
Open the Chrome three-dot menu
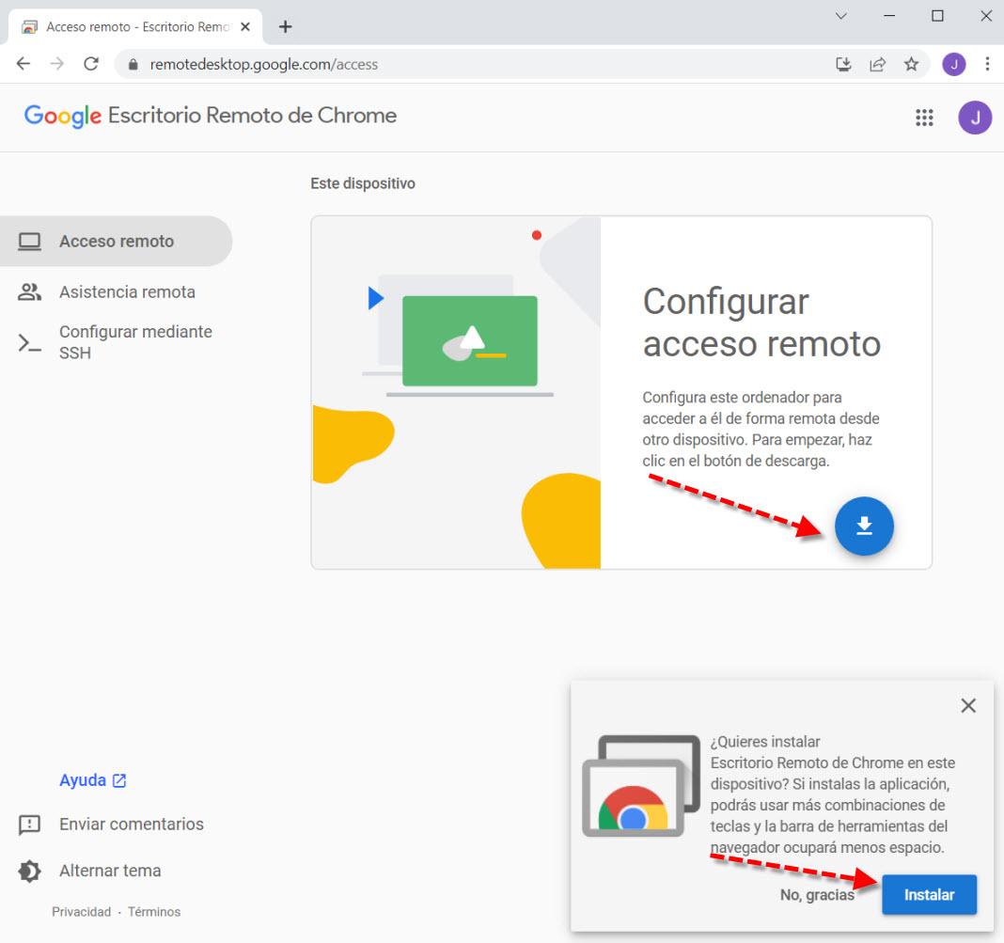coord(986,64)
